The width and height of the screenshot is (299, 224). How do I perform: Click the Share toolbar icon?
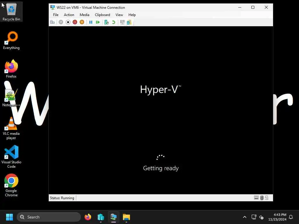tap(129, 22)
